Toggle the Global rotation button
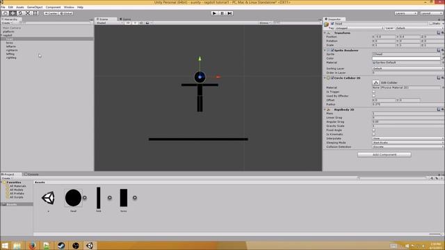Screen dimensions: 445x250 [66, 13]
